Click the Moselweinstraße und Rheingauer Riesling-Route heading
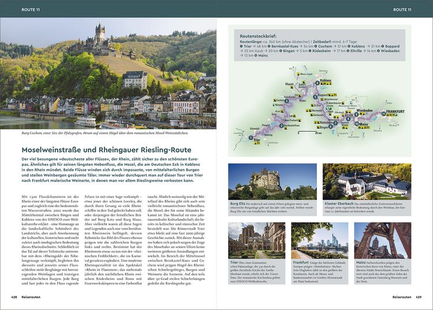433x310 pixels. coord(106,150)
